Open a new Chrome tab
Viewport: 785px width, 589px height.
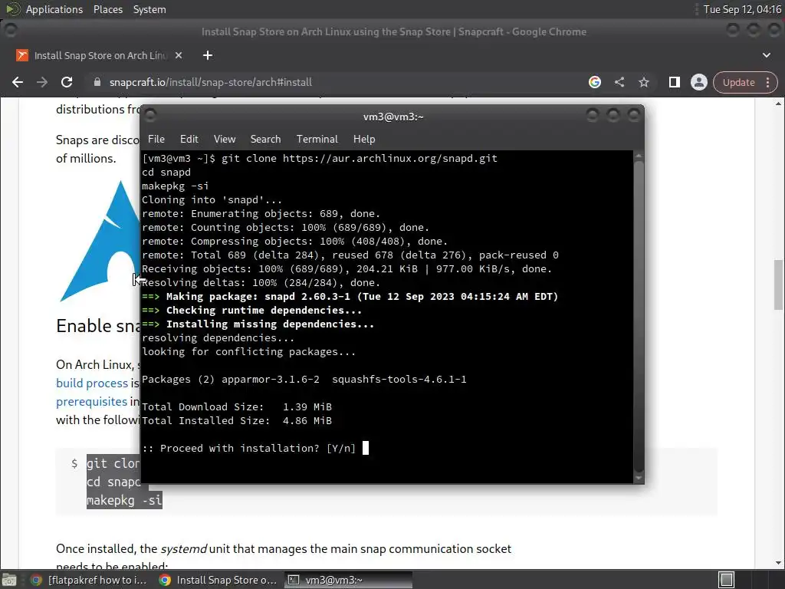click(207, 55)
